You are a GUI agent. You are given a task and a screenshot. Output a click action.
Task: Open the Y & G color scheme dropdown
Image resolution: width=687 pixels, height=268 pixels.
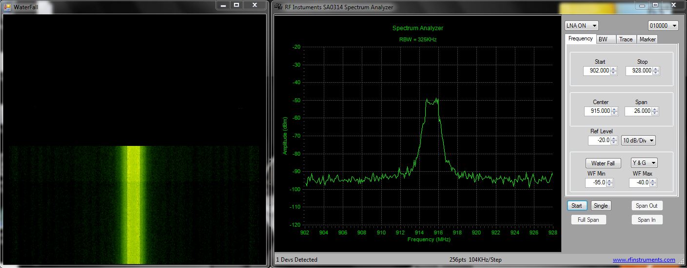[x=644, y=163]
